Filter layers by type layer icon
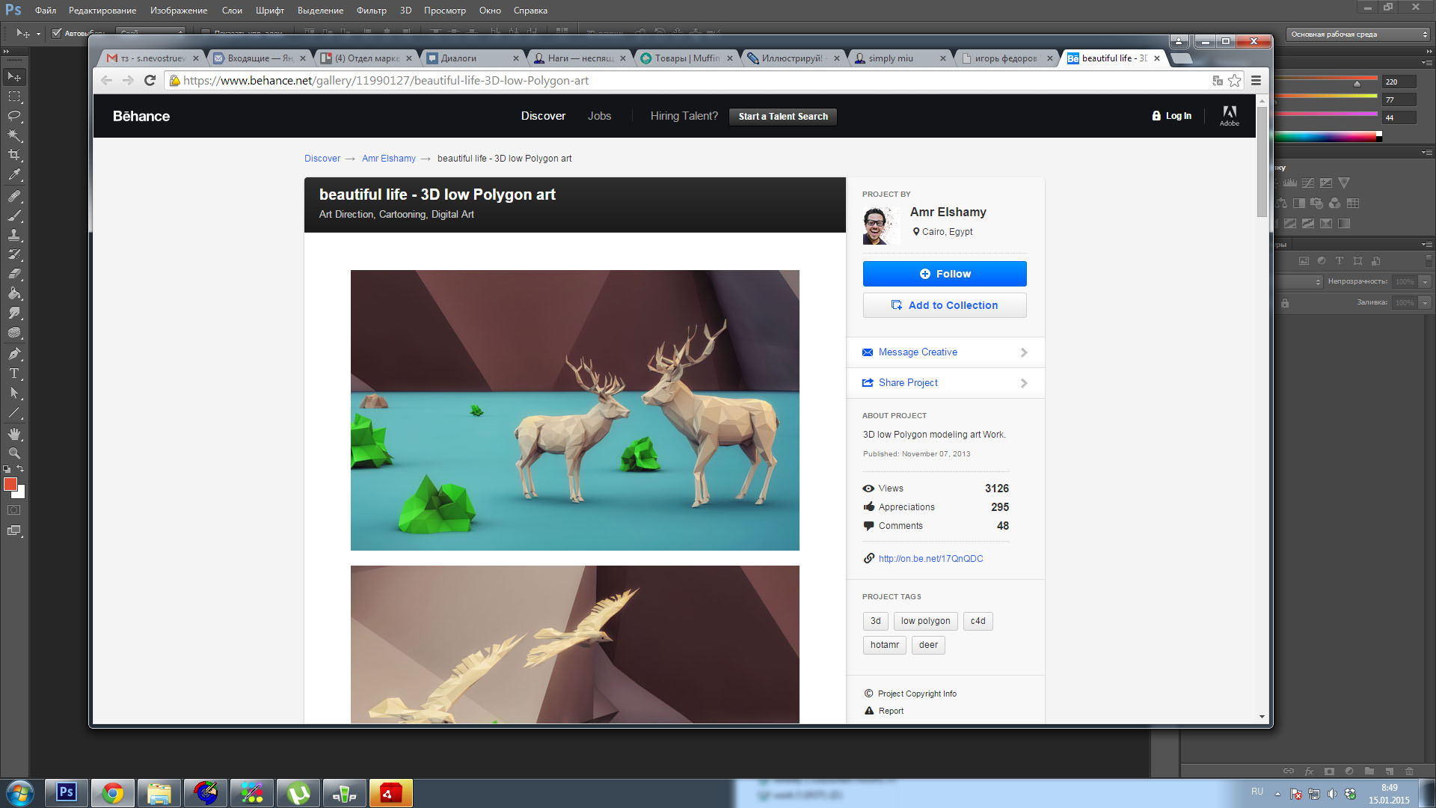 (x=1340, y=261)
